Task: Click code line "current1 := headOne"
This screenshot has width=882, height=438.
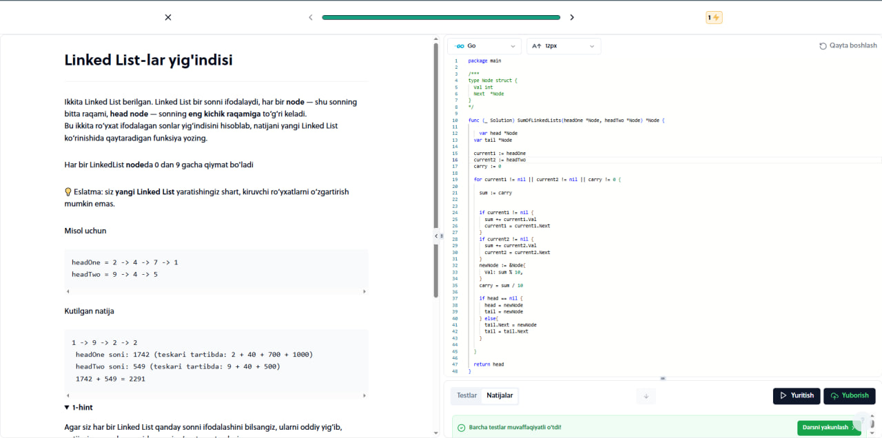Action: pyautogui.click(x=500, y=153)
